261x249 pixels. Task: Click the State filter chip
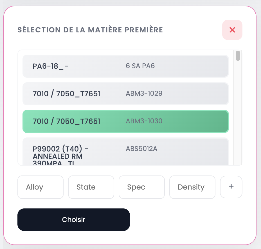pos(91,187)
